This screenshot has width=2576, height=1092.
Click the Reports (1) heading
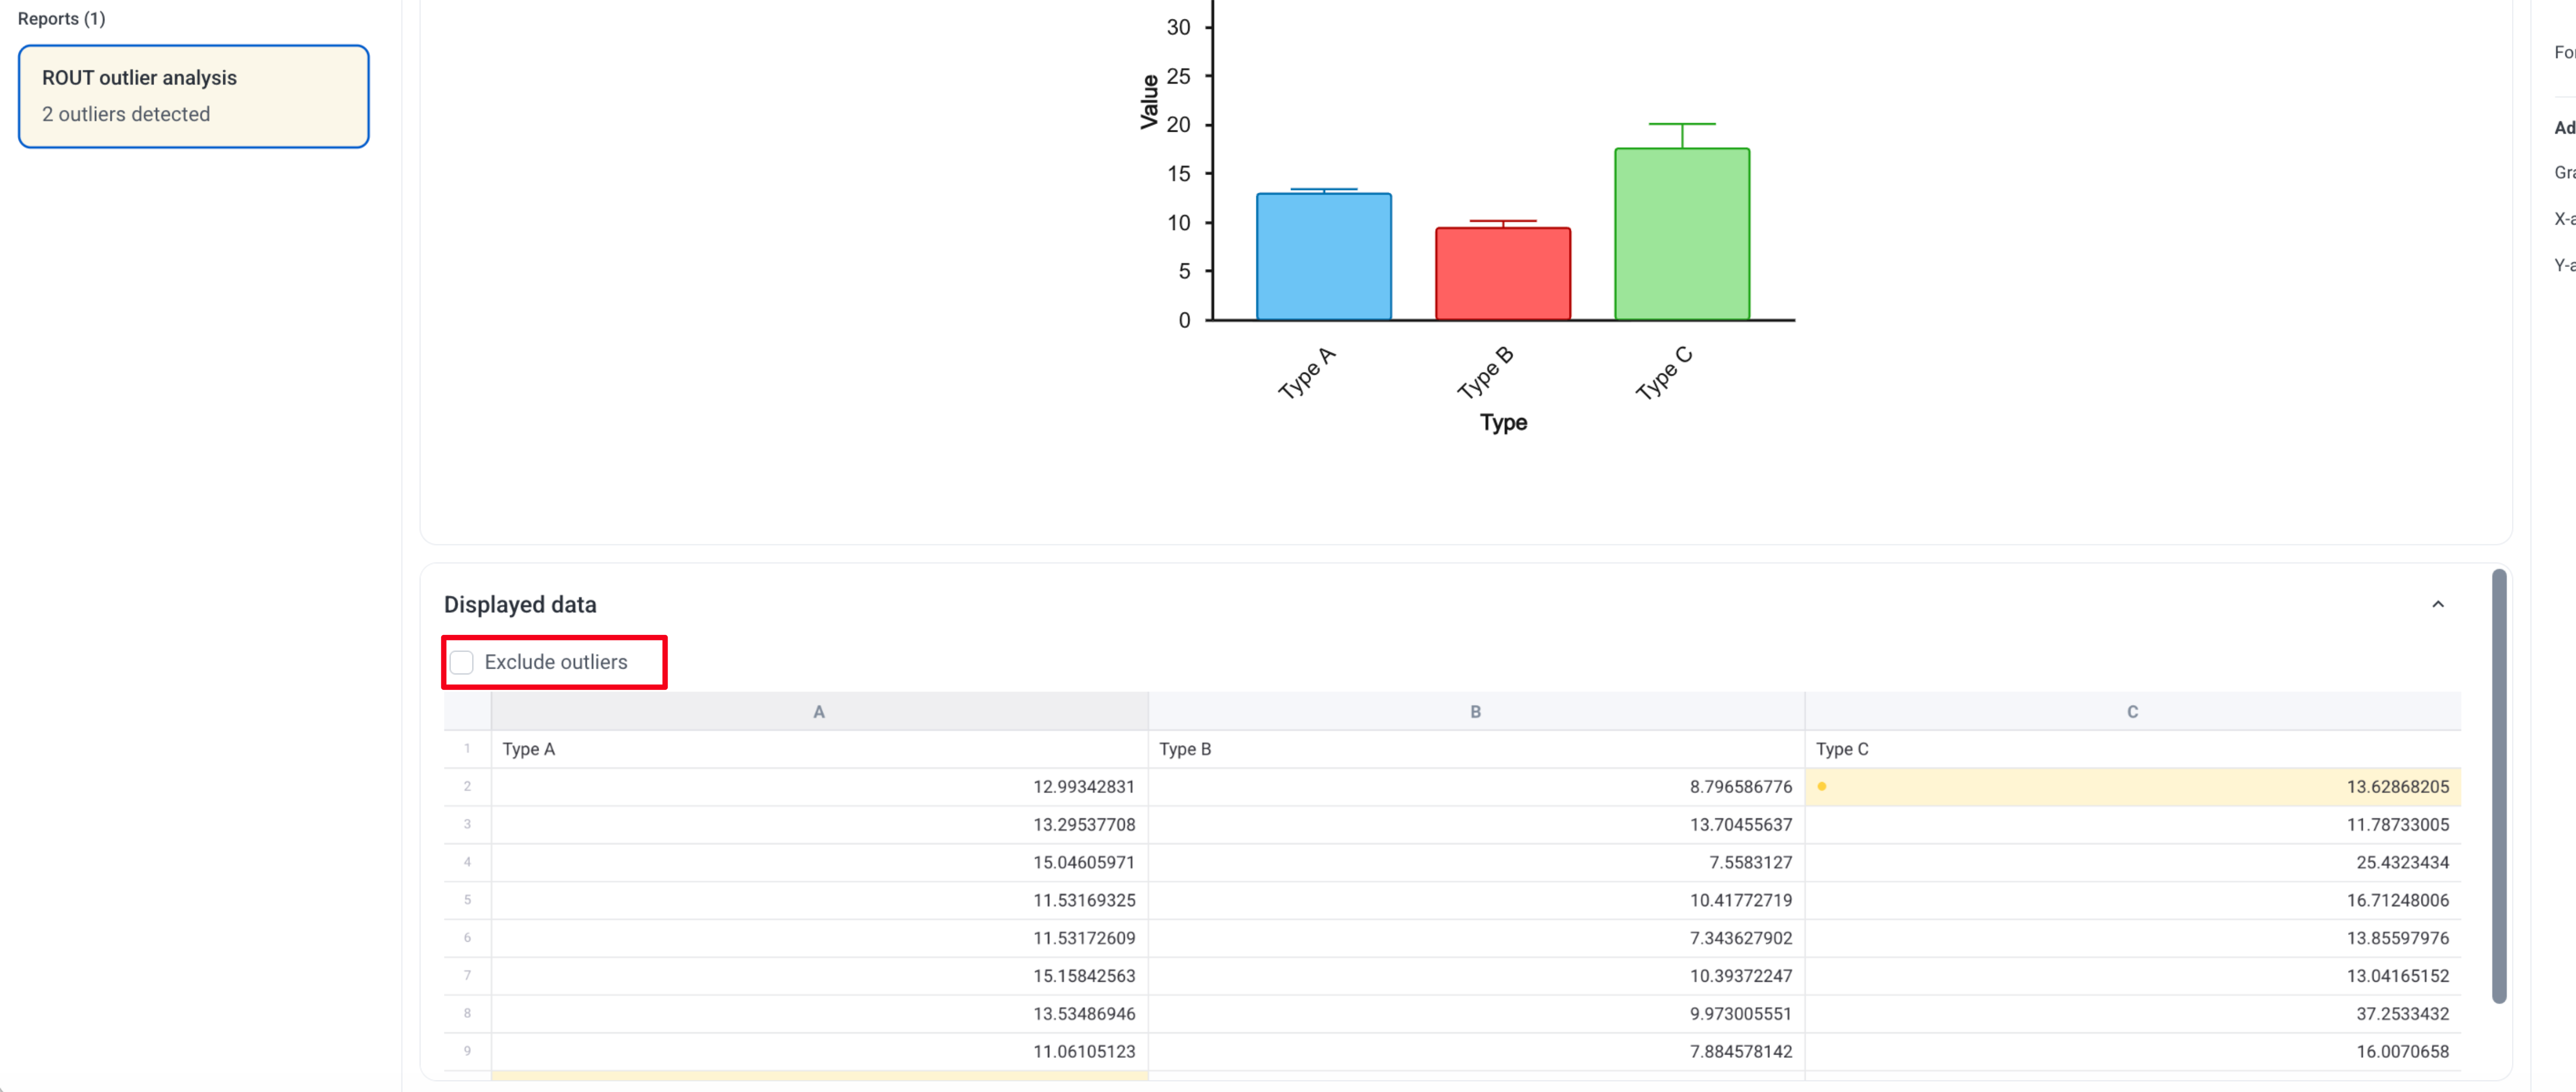point(61,18)
